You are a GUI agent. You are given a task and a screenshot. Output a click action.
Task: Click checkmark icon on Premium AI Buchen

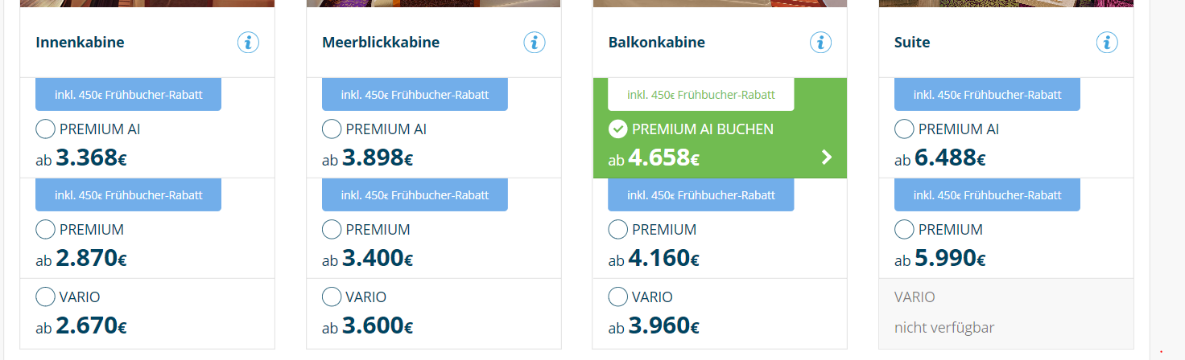coord(618,129)
